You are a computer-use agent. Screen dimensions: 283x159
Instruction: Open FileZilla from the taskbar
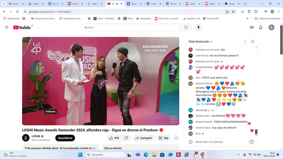[179, 155]
